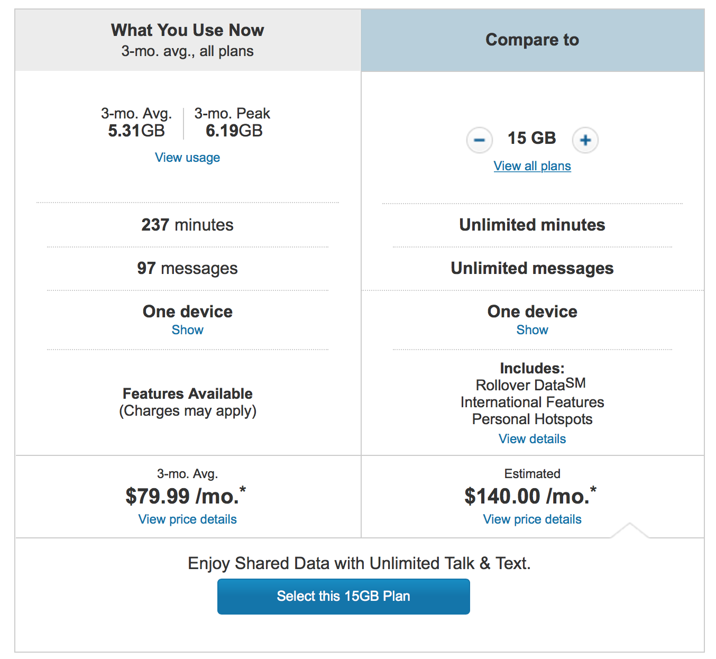Viewport: 716px width, 659px height.
Task: View details of included features
Action: [x=532, y=439]
